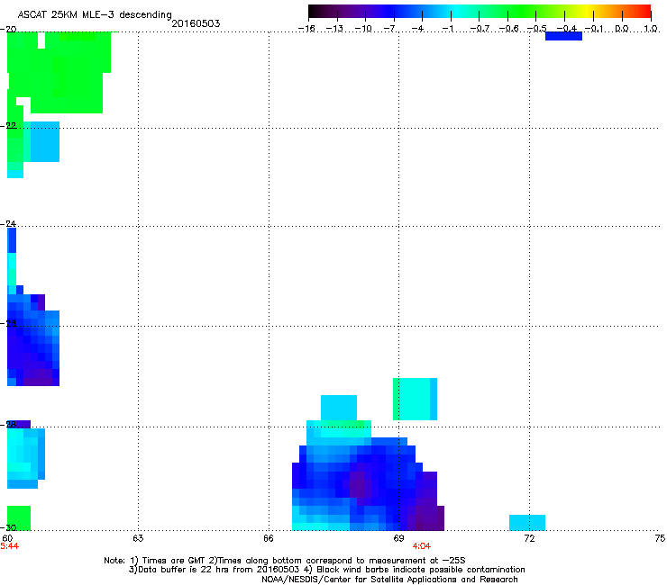
Task: Click the longitude label 75
Action: tap(660, 538)
